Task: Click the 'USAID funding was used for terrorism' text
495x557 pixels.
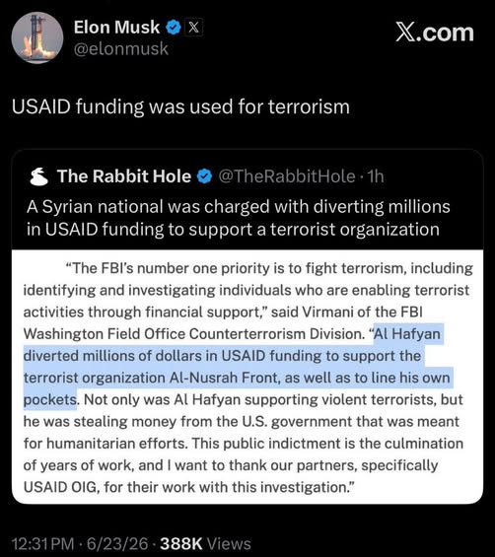Action: (x=180, y=106)
